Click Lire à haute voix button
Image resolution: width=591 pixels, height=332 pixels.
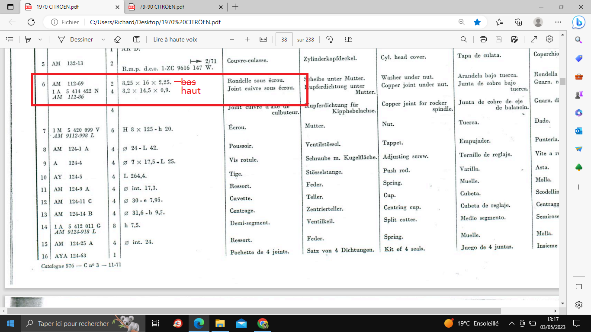[175, 39]
